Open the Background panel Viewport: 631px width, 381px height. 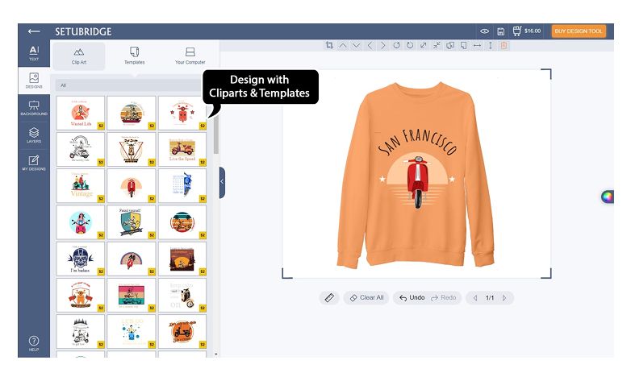coord(34,108)
